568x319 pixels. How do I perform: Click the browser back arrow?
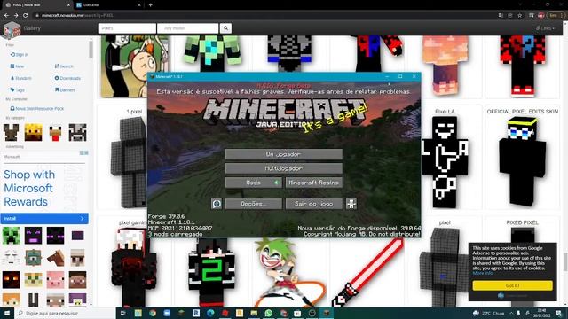(x=6, y=16)
